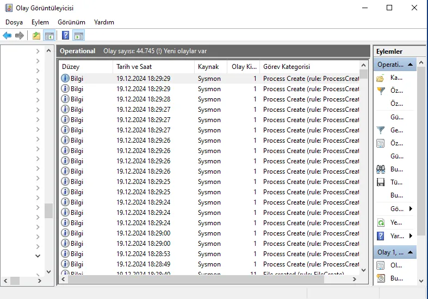Open the Yardım menu
428x299 pixels.
tap(104, 22)
